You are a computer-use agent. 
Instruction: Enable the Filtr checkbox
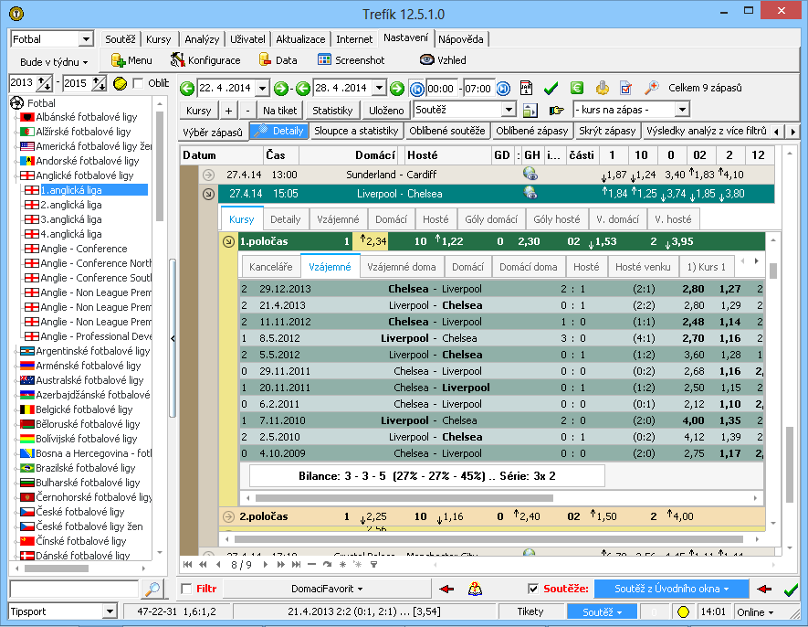[186, 589]
